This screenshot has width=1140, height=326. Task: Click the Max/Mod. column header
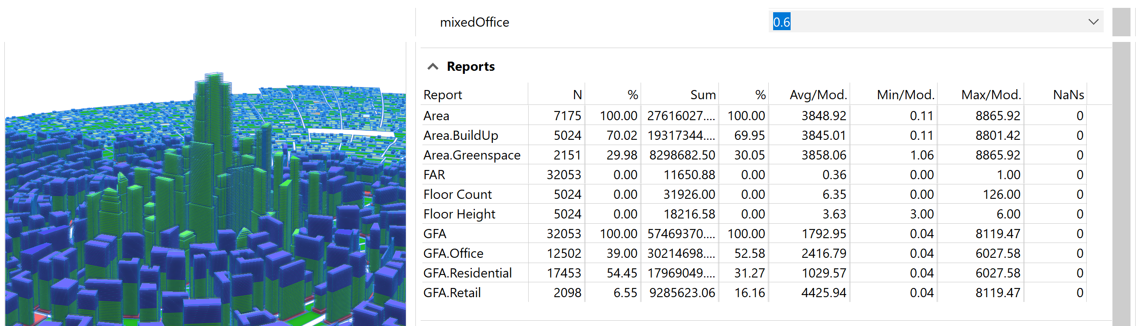(x=991, y=95)
